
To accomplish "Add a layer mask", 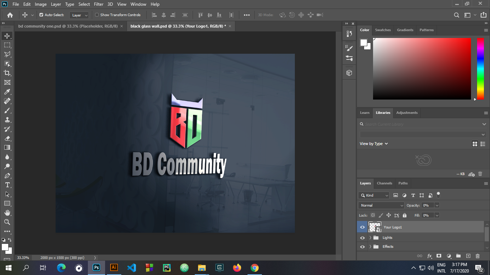I will coord(439,256).
